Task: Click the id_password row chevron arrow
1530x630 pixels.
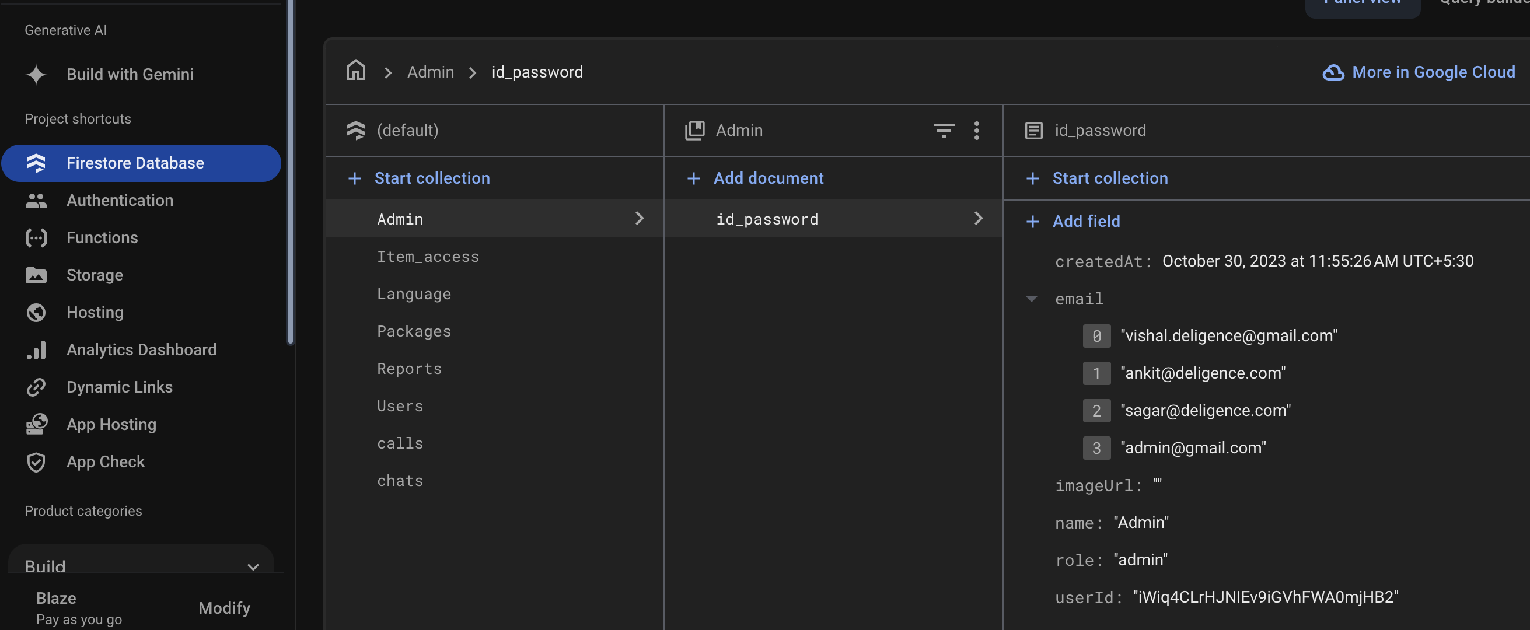Action: (978, 218)
